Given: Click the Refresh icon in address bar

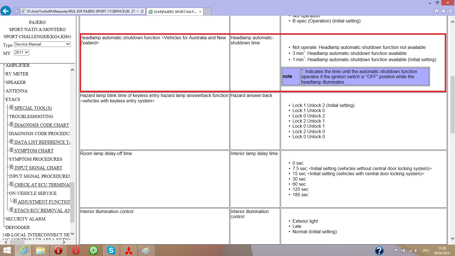Looking at the screenshot, I should pyautogui.click(x=142, y=11).
